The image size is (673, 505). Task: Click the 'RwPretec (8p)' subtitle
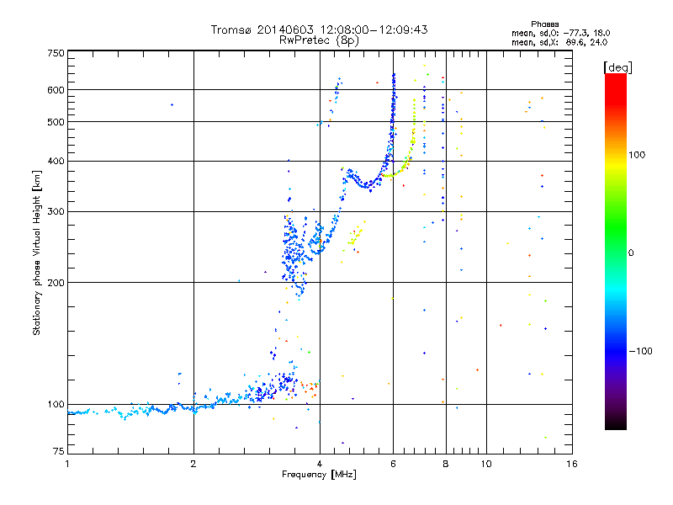point(319,40)
